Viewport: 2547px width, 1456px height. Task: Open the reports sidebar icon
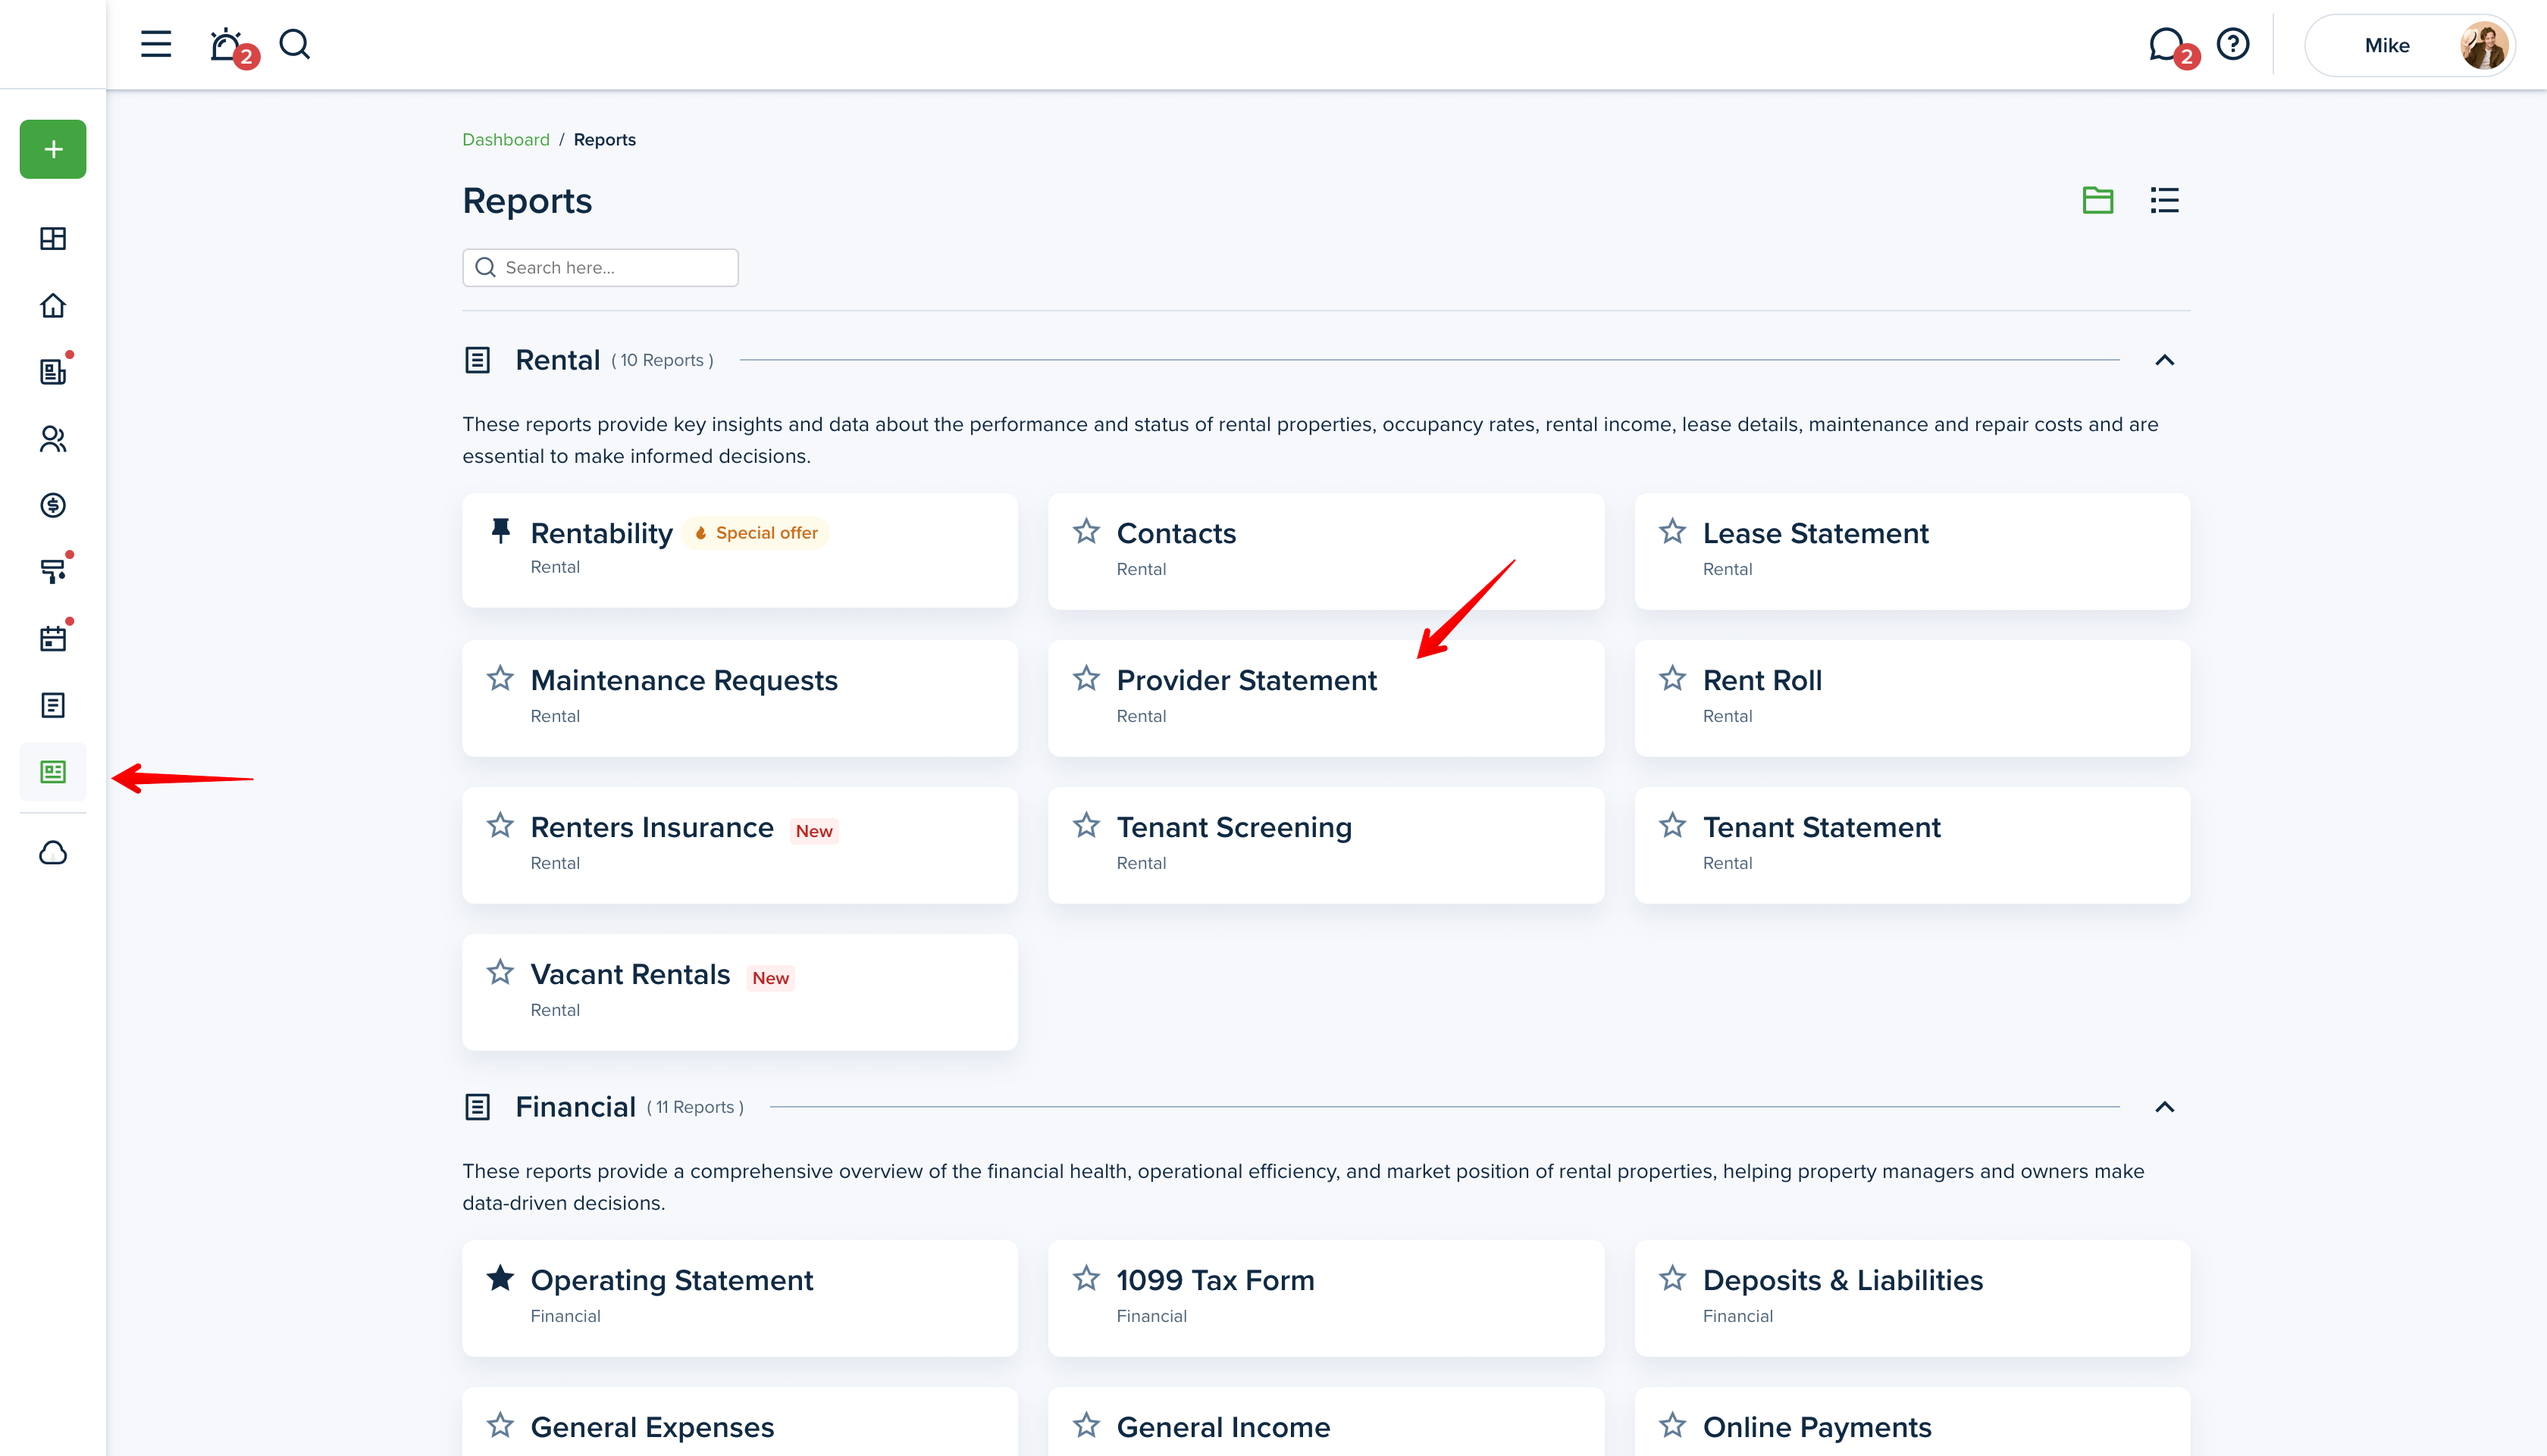[53, 772]
